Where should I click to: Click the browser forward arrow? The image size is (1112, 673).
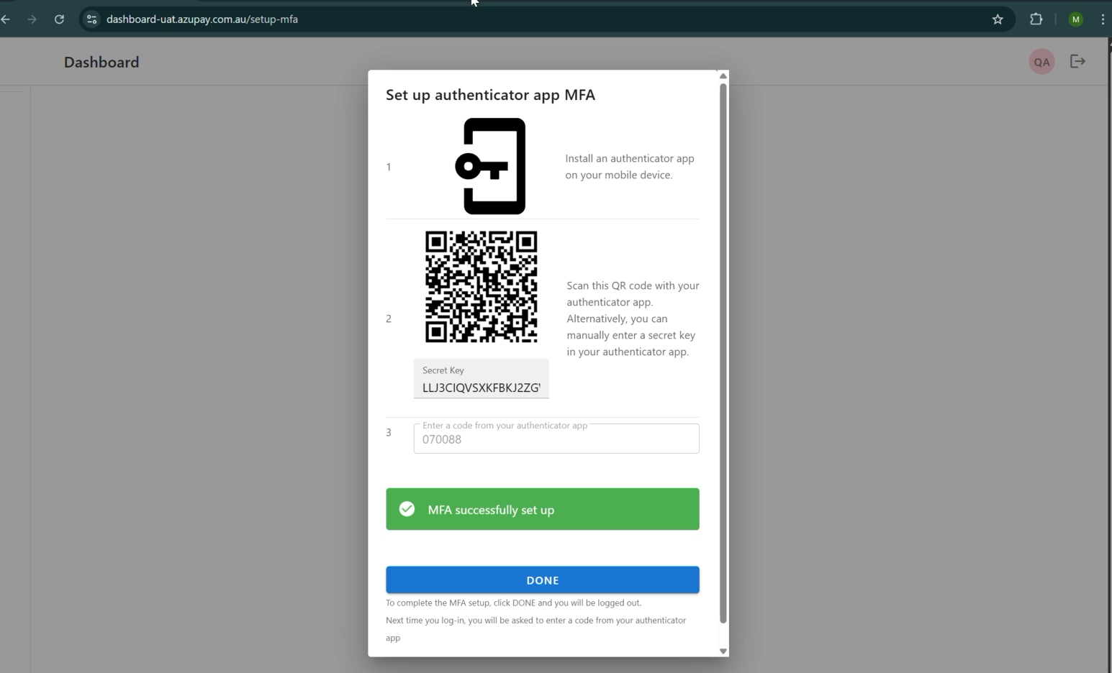point(32,19)
